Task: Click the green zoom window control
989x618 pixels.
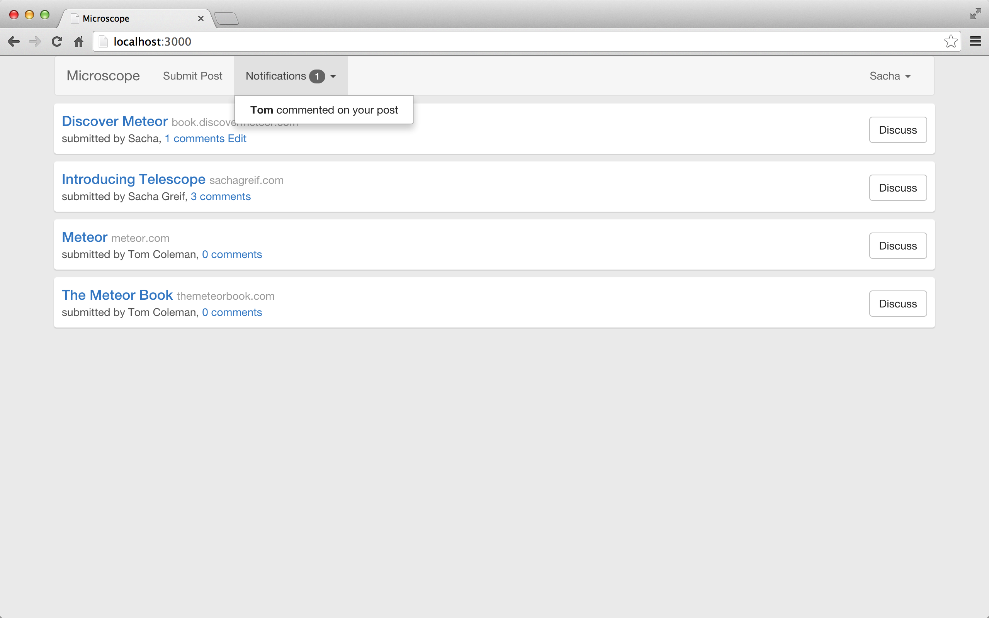Action: [44, 14]
